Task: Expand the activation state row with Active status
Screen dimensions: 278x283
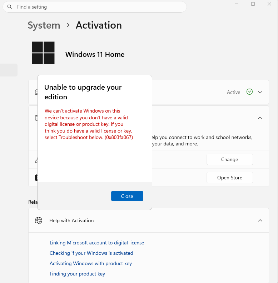Action: pyautogui.click(x=260, y=92)
